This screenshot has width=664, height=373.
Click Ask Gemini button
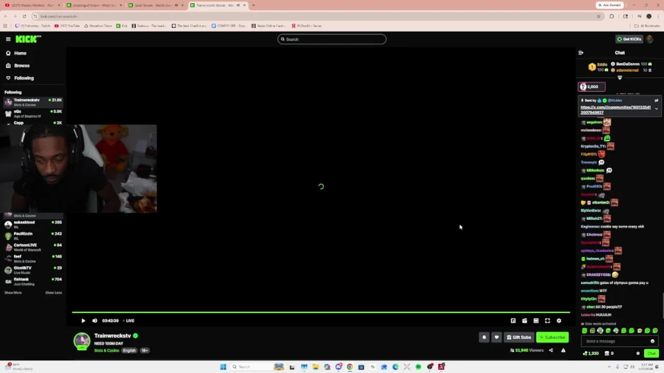point(610,5)
